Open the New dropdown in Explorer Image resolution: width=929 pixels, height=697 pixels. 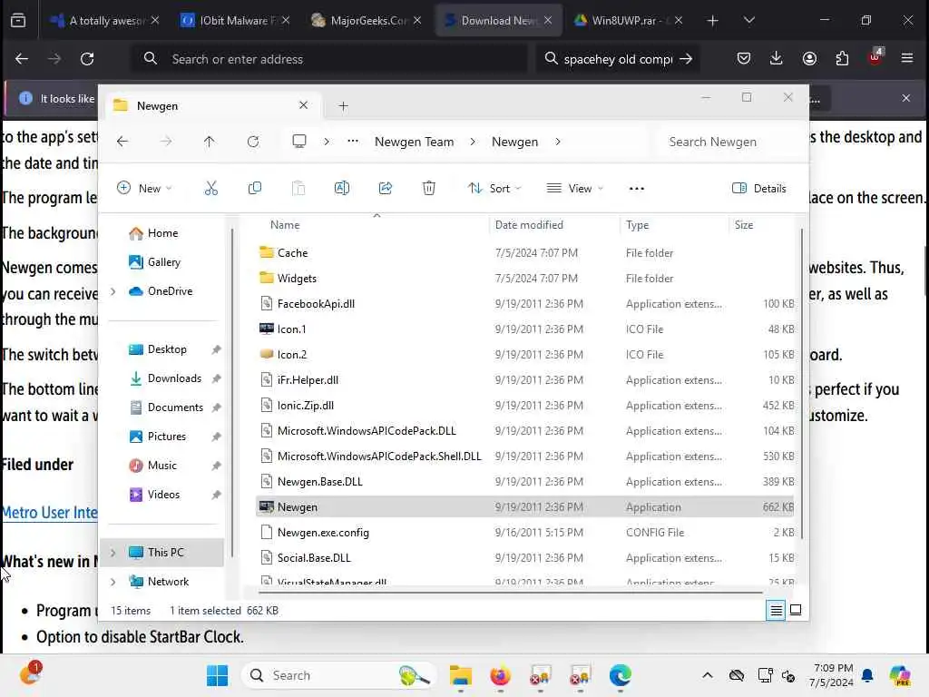[x=144, y=189]
